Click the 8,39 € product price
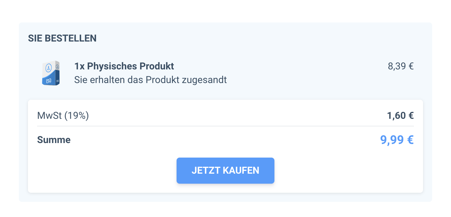Image resolution: width=451 pixels, height=217 pixels. pyautogui.click(x=401, y=66)
